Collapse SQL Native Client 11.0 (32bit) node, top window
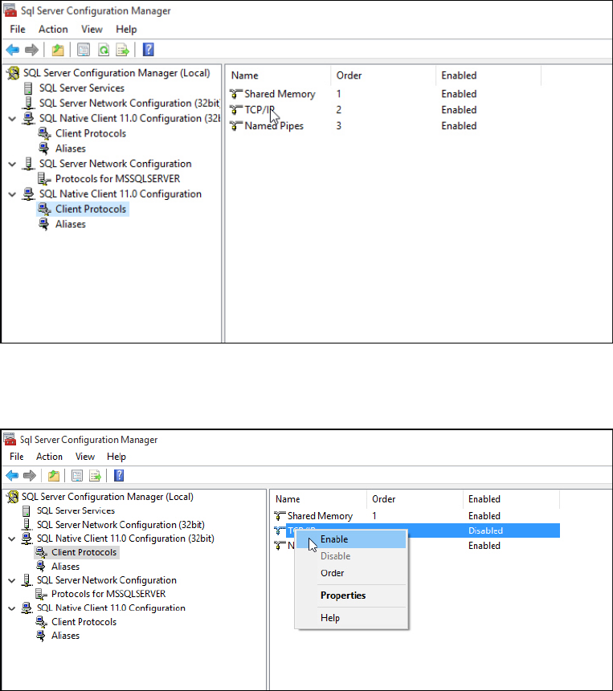The image size is (613, 691). [12, 119]
